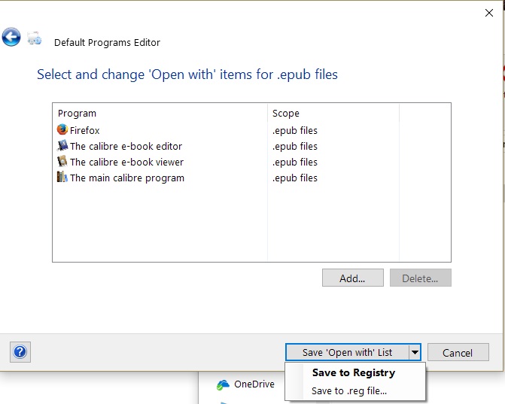Click the calibre e-book viewer icon

tap(62, 162)
